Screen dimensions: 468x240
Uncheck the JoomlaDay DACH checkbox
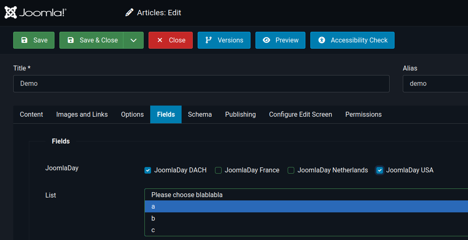(x=148, y=170)
